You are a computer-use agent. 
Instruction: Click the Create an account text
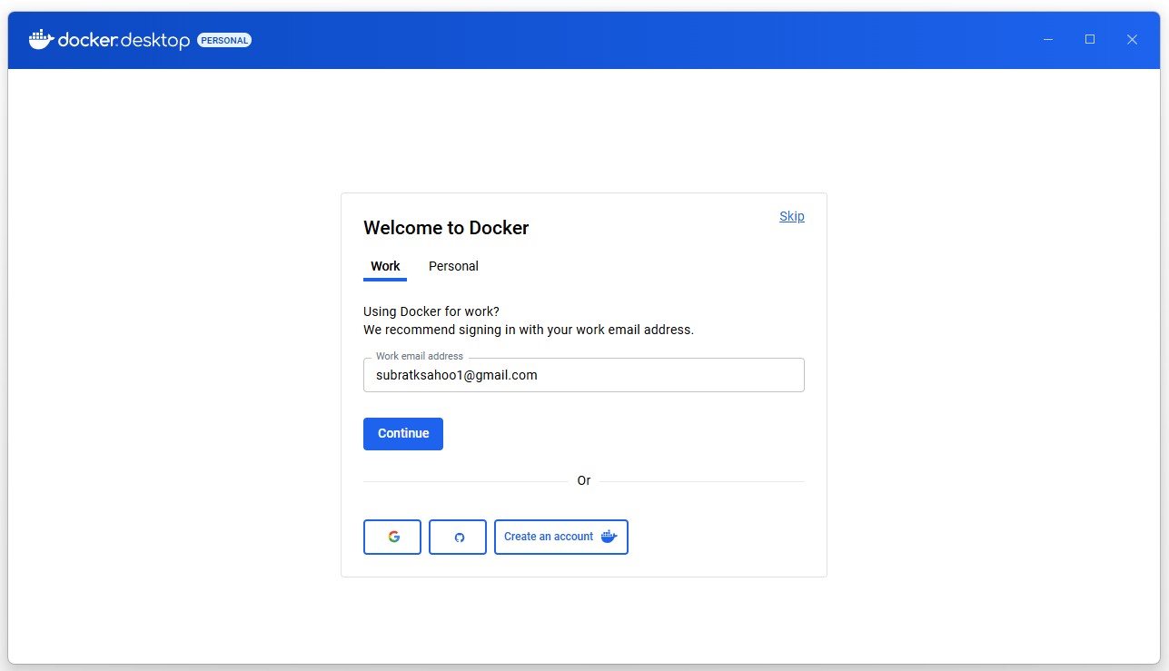tap(548, 537)
